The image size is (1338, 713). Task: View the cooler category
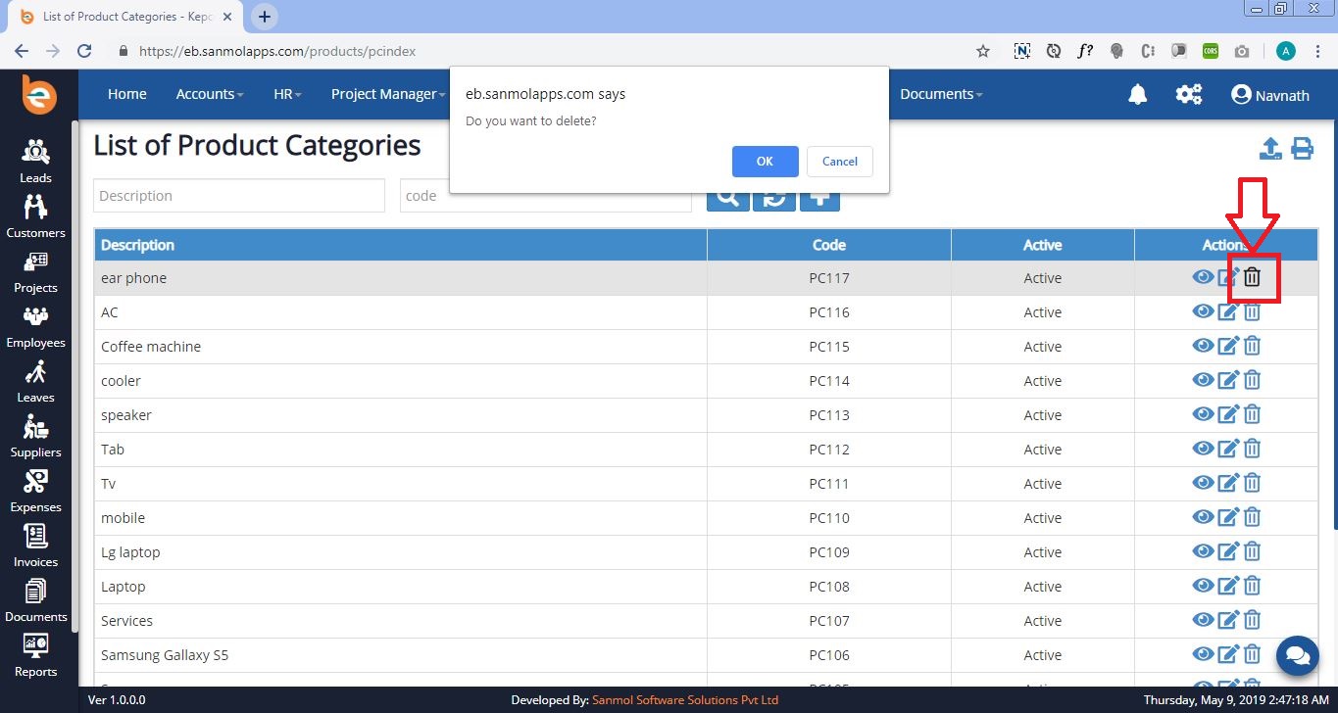(1203, 380)
